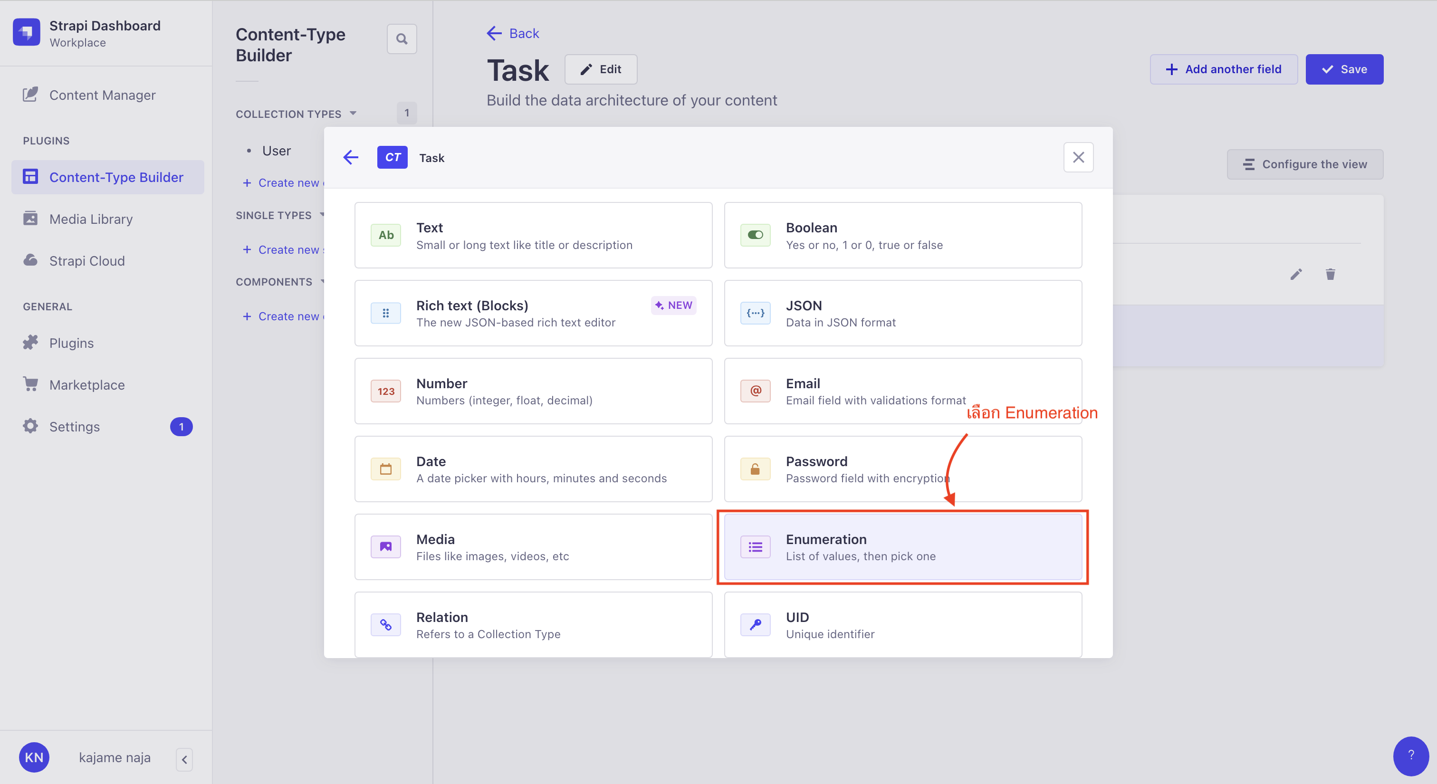Select the UID field type

pyautogui.click(x=902, y=624)
